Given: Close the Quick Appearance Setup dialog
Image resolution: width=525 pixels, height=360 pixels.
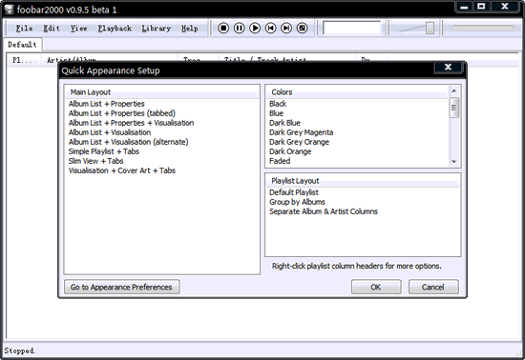Looking at the screenshot, I should coord(448,67).
